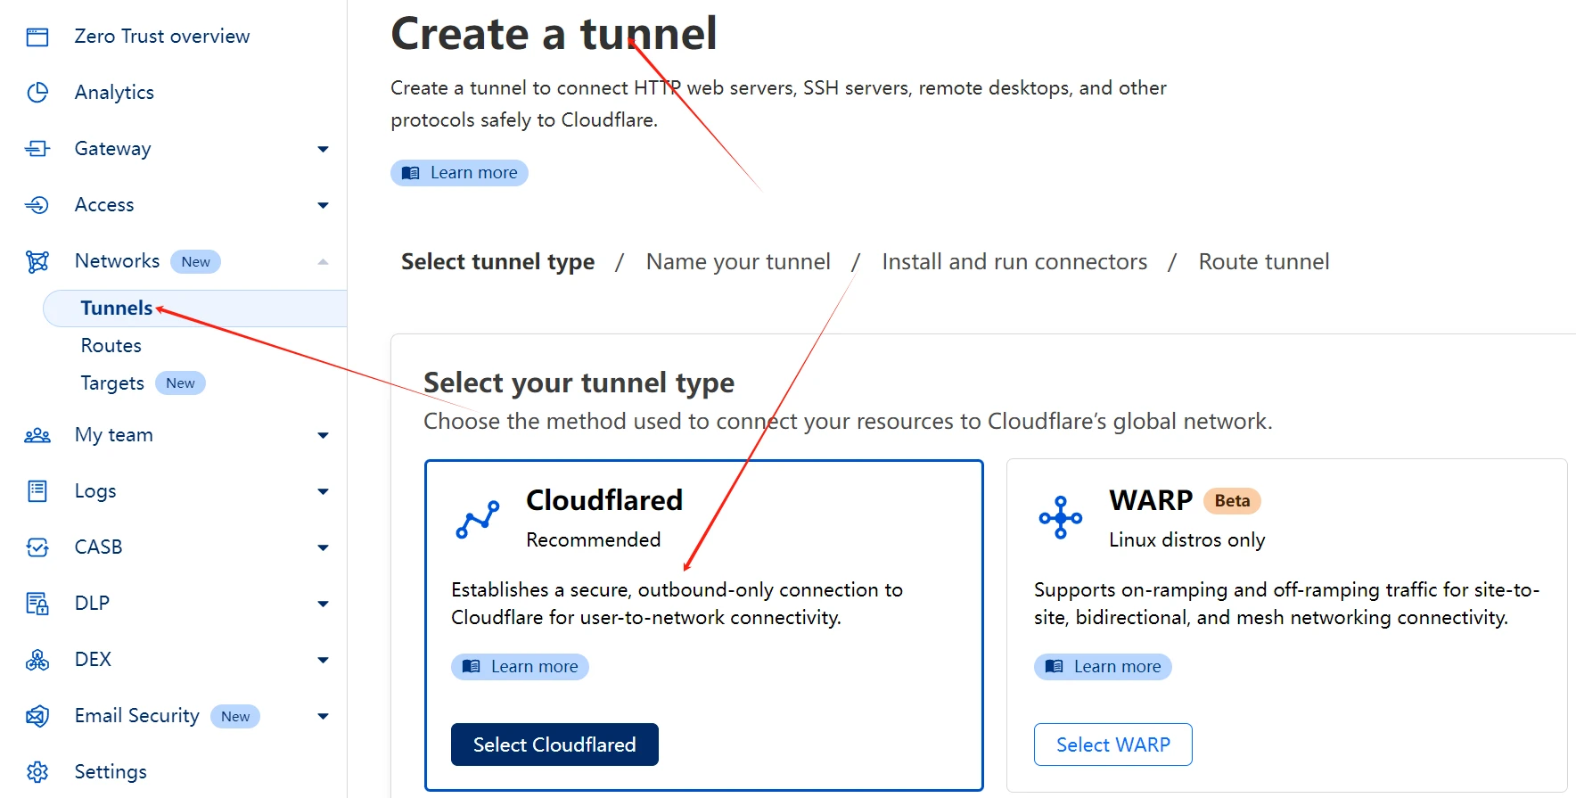Expand the Email Security menu arrow
The height and width of the screenshot is (798, 1576).
[324, 716]
